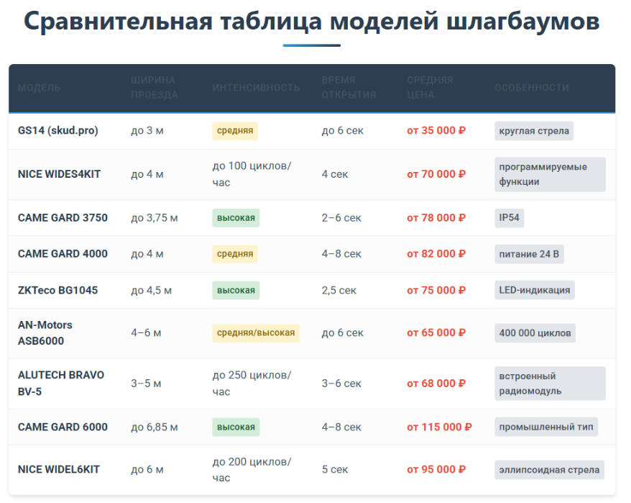631x503 pixels.
Task: Click the price 'от 75 000 ₽'
Action: pos(436,290)
